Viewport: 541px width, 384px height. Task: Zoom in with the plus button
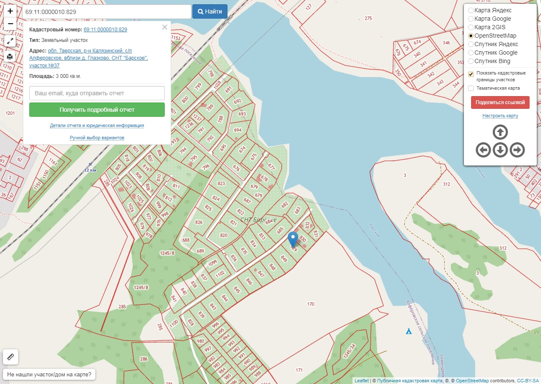click(10, 11)
